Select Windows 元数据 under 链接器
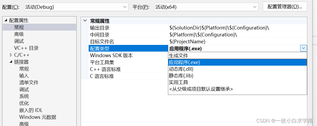The width and height of the screenshot is (317, 126). [38, 117]
